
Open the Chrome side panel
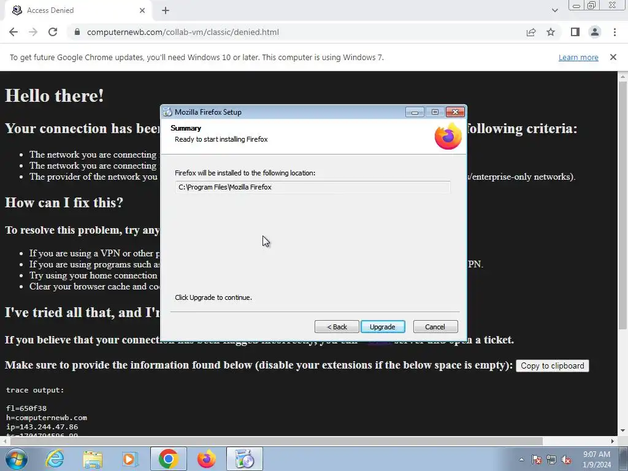point(575,32)
